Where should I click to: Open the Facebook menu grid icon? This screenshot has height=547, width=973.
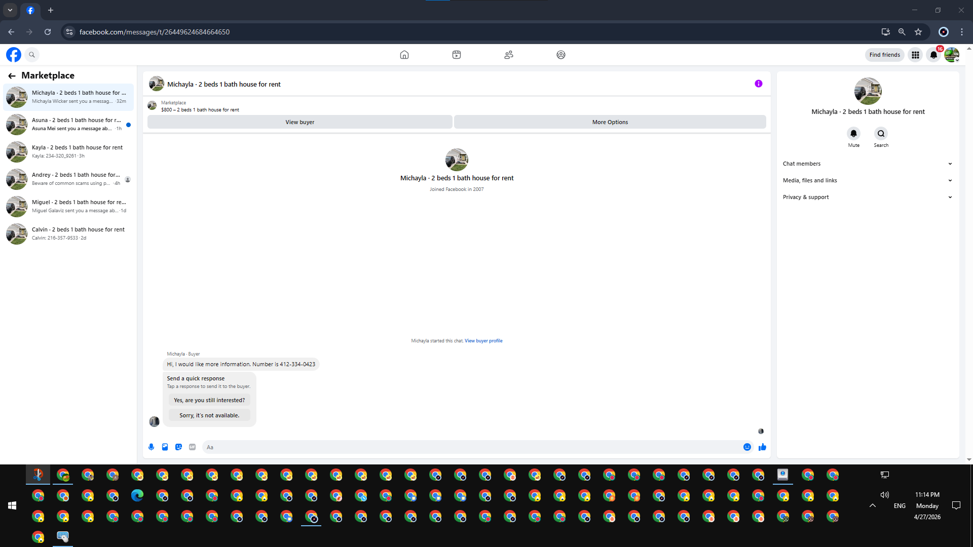coord(915,55)
